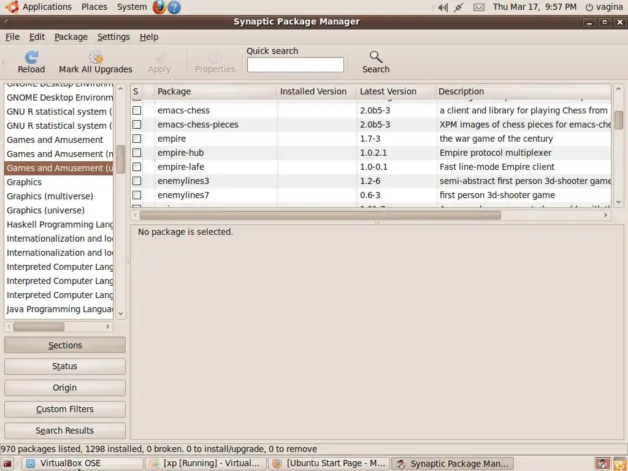The height and width of the screenshot is (471, 628).
Task: Open the blue Help question-mark icon
Action: point(174,7)
